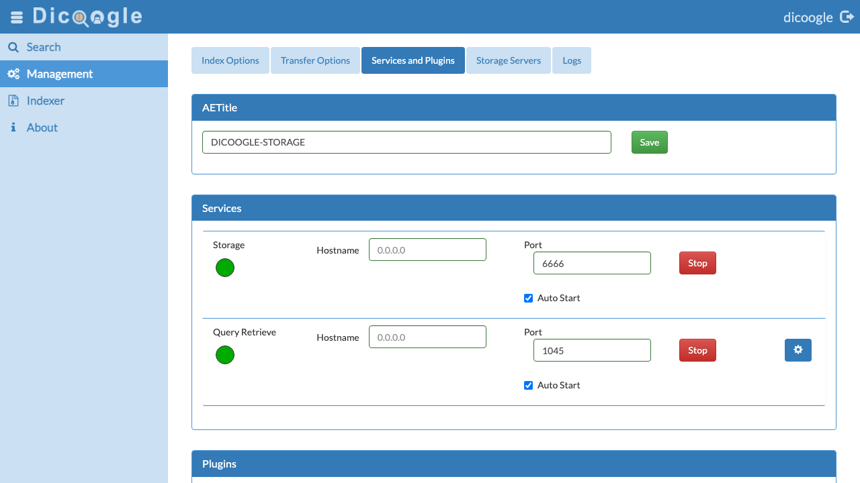Focus the AETitle DICOOGLE-STORAGE field

[x=406, y=142]
